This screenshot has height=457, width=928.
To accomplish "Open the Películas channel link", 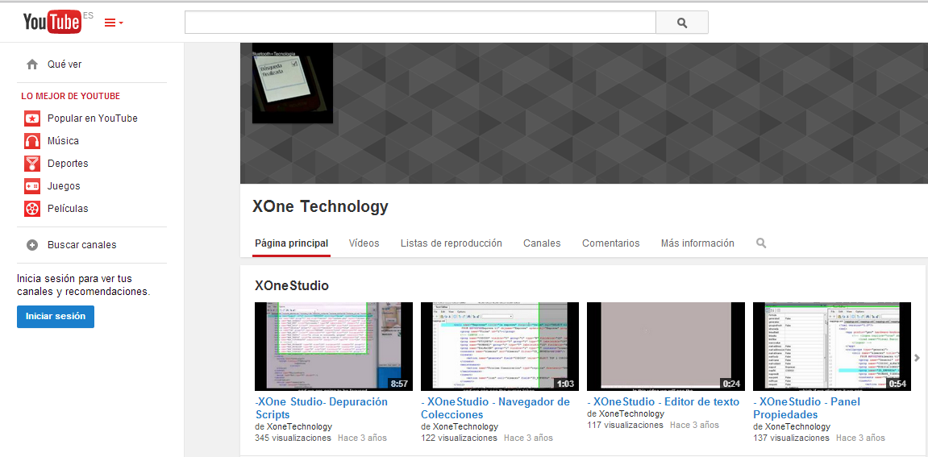I will 68,209.
